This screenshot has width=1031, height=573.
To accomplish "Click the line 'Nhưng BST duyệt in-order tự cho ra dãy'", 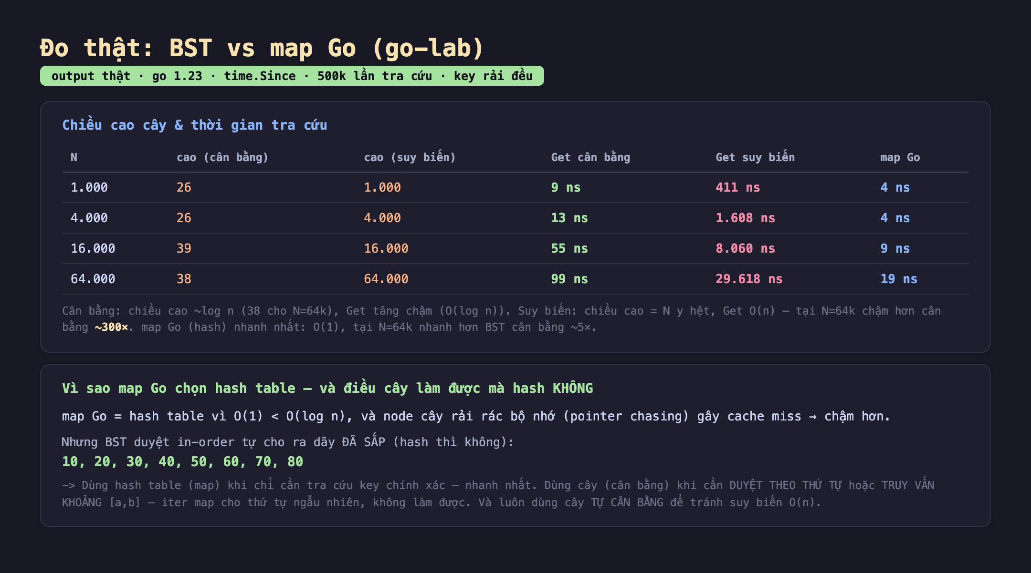I will 288,442.
